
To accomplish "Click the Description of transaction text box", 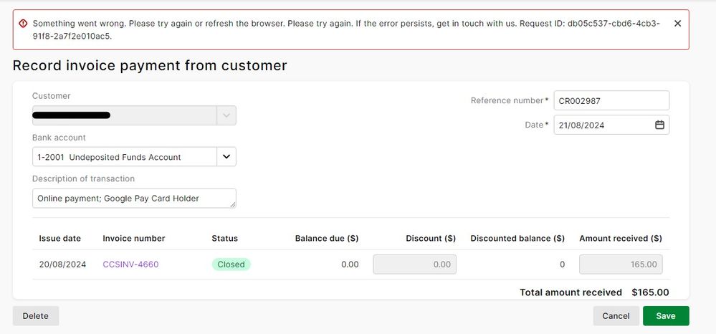I will [133, 198].
